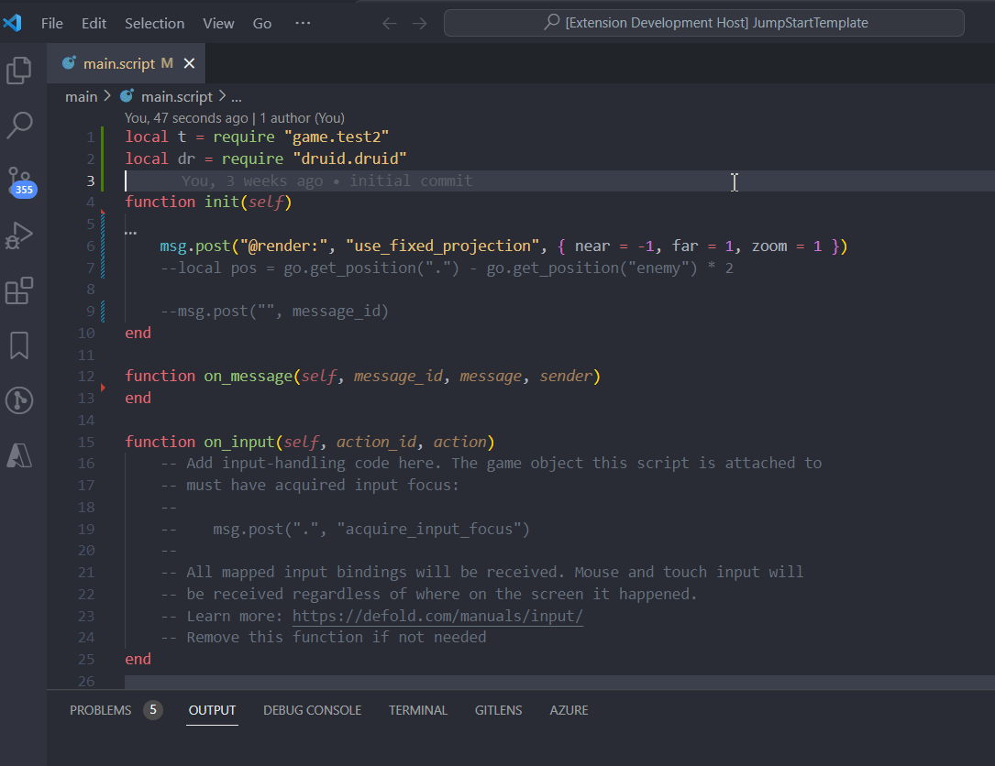Open the defold.com input manual link
The width and height of the screenshot is (995, 766).
(437, 615)
